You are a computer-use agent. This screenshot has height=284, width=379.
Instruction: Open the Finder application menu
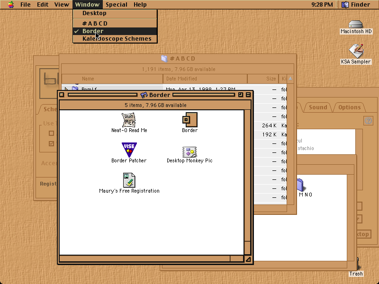(x=356, y=5)
